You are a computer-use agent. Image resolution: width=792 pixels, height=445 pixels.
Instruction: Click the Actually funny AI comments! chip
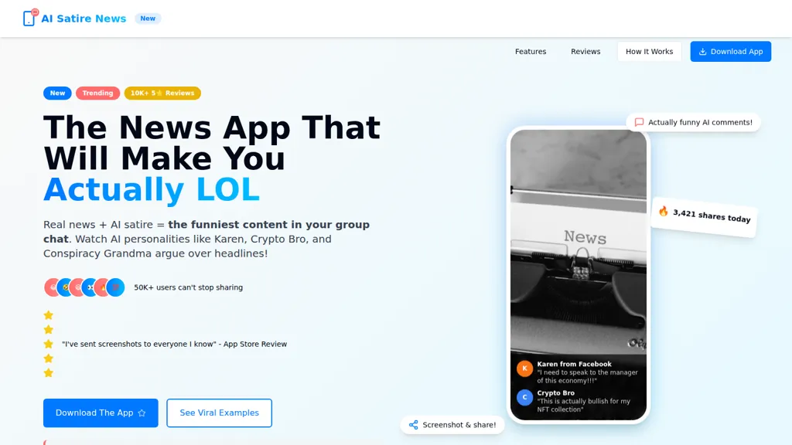(x=693, y=122)
